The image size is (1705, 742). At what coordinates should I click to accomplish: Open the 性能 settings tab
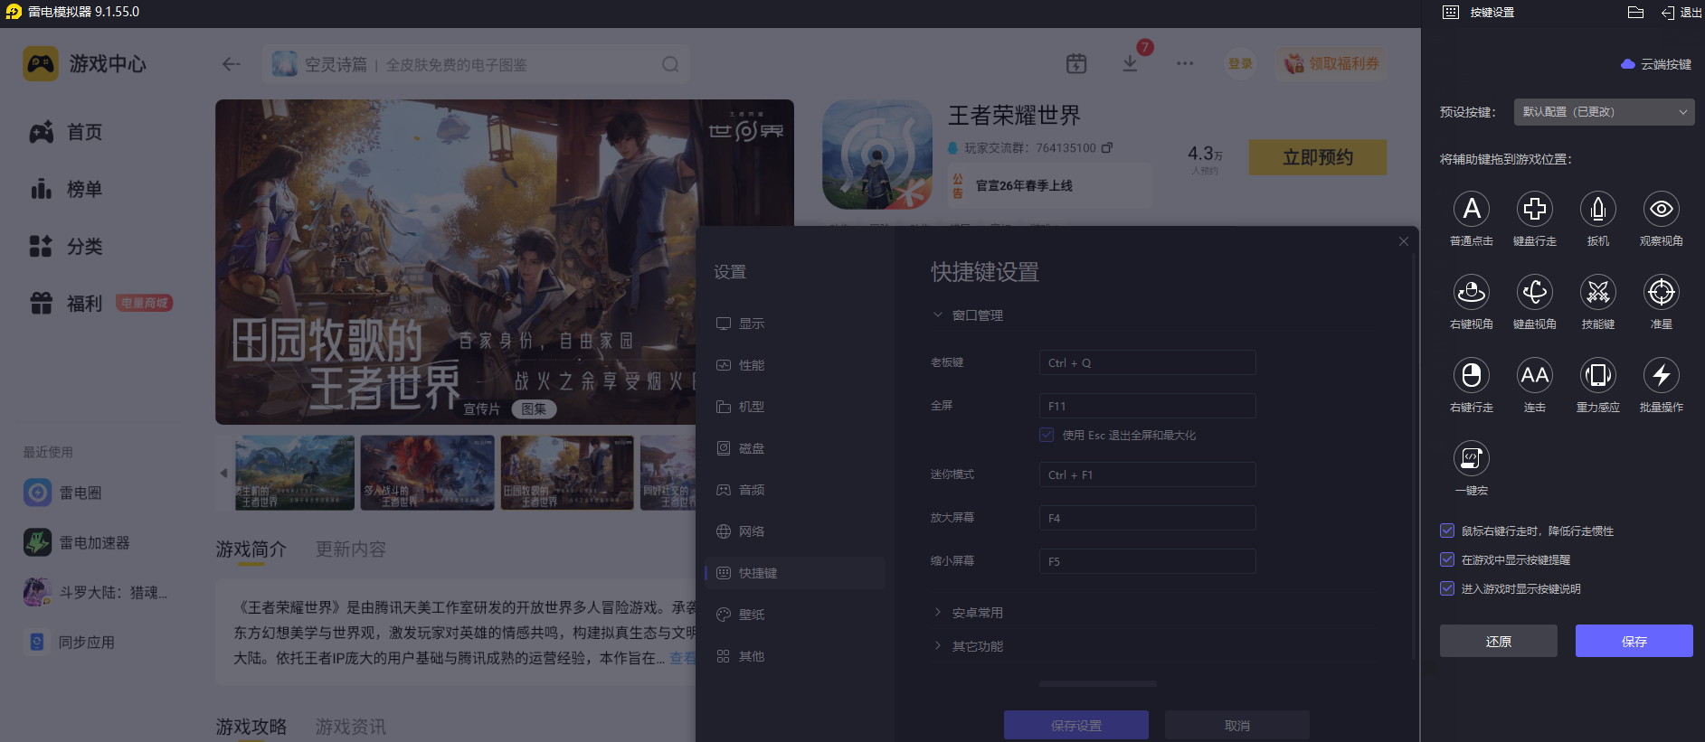coord(751,365)
